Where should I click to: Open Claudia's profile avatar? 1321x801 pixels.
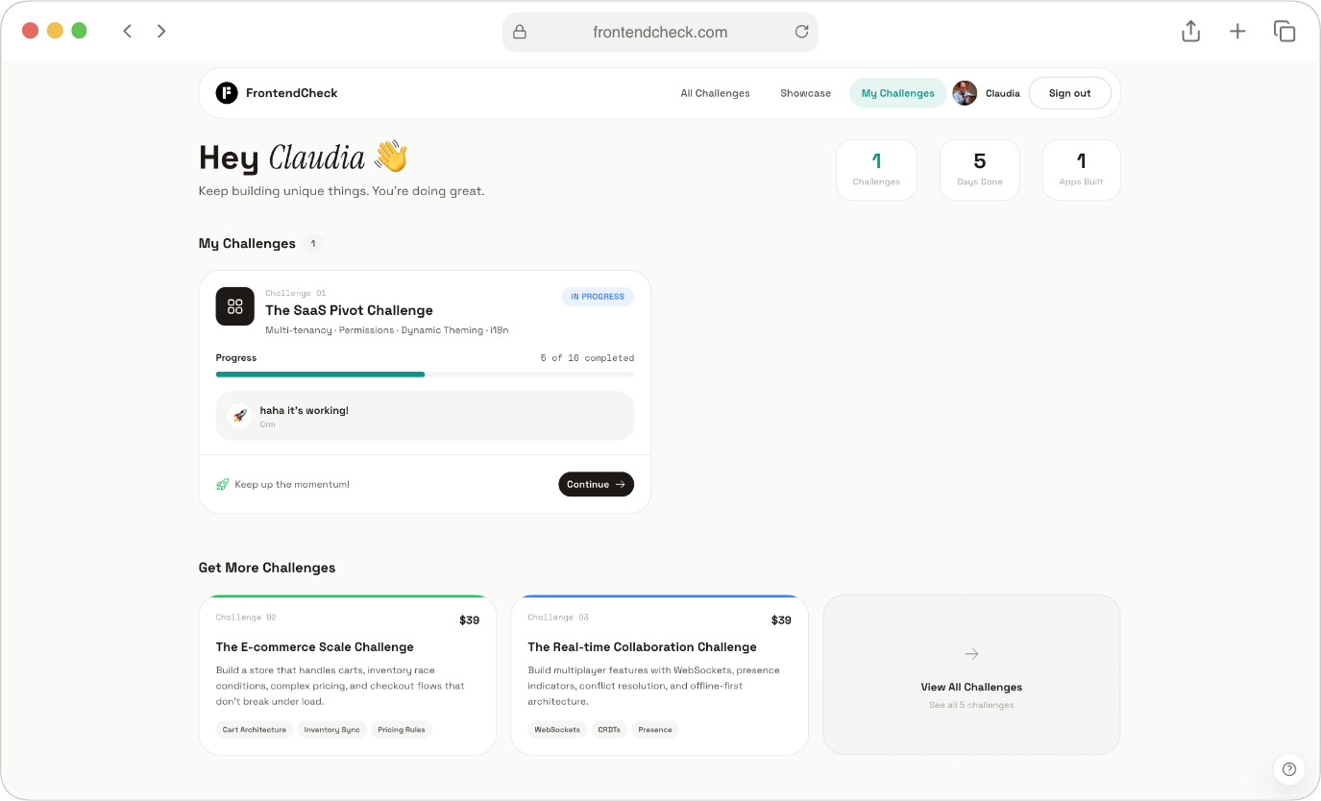pyautogui.click(x=965, y=92)
